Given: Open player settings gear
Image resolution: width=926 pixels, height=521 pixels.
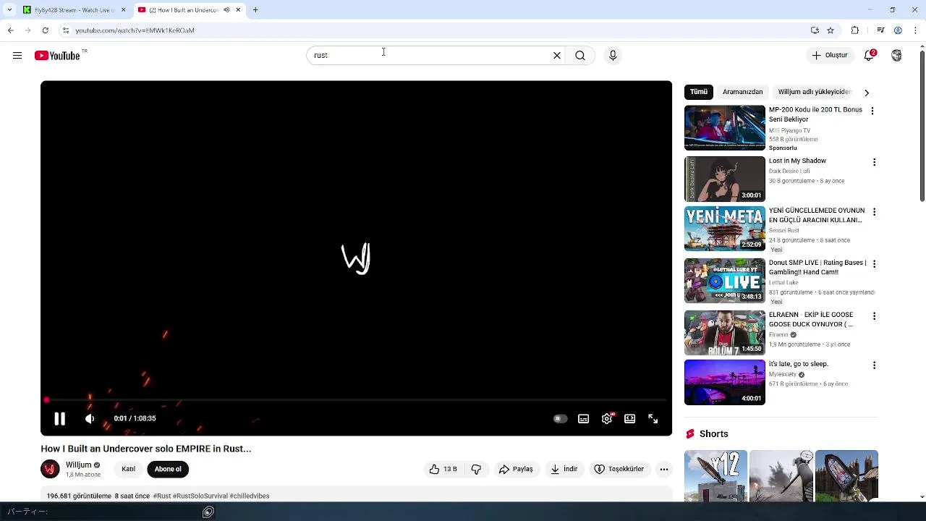Looking at the screenshot, I should [x=607, y=419].
